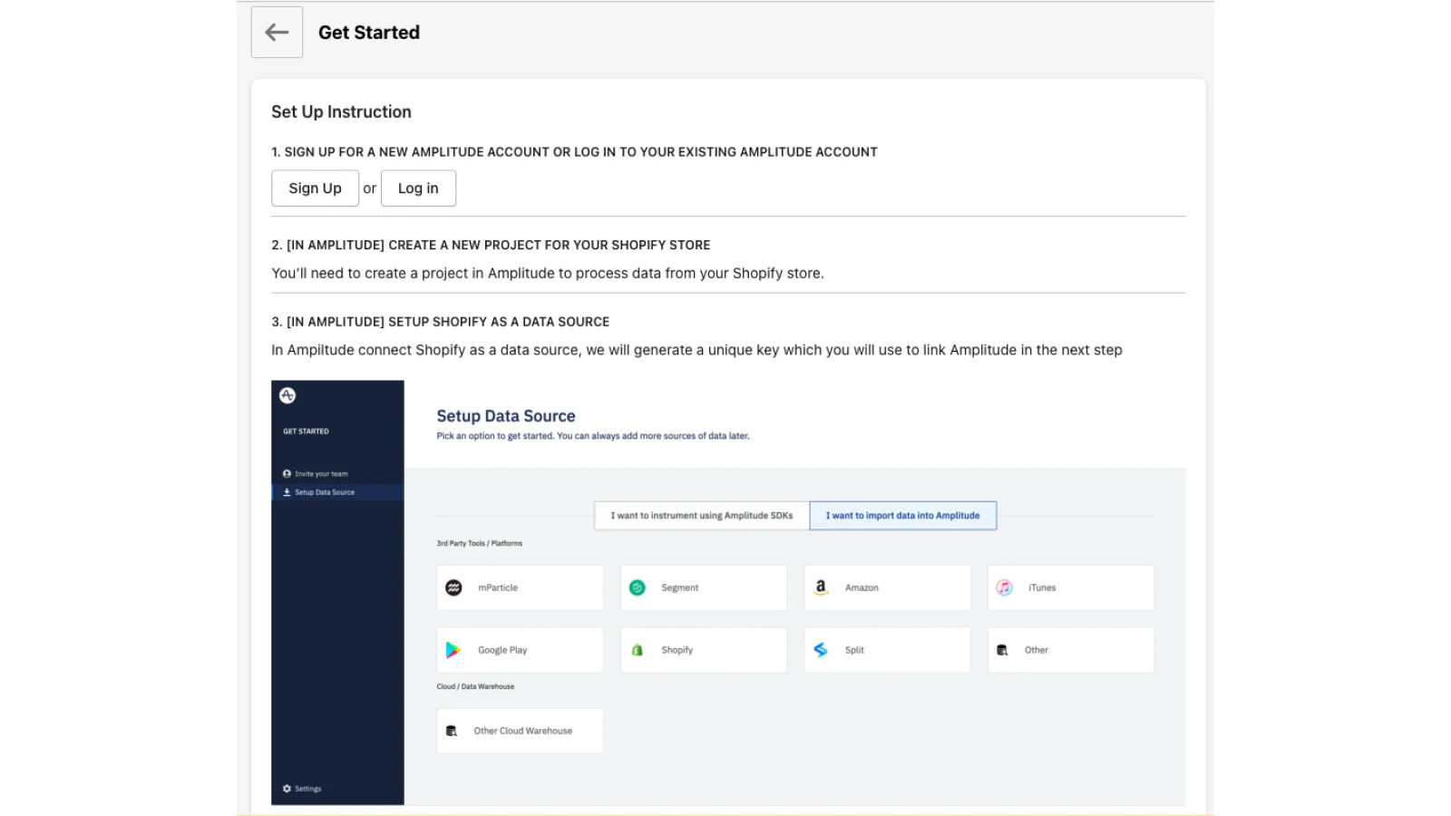Choose the Shopify data source card
This screenshot has height=816, width=1451.
(704, 650)
